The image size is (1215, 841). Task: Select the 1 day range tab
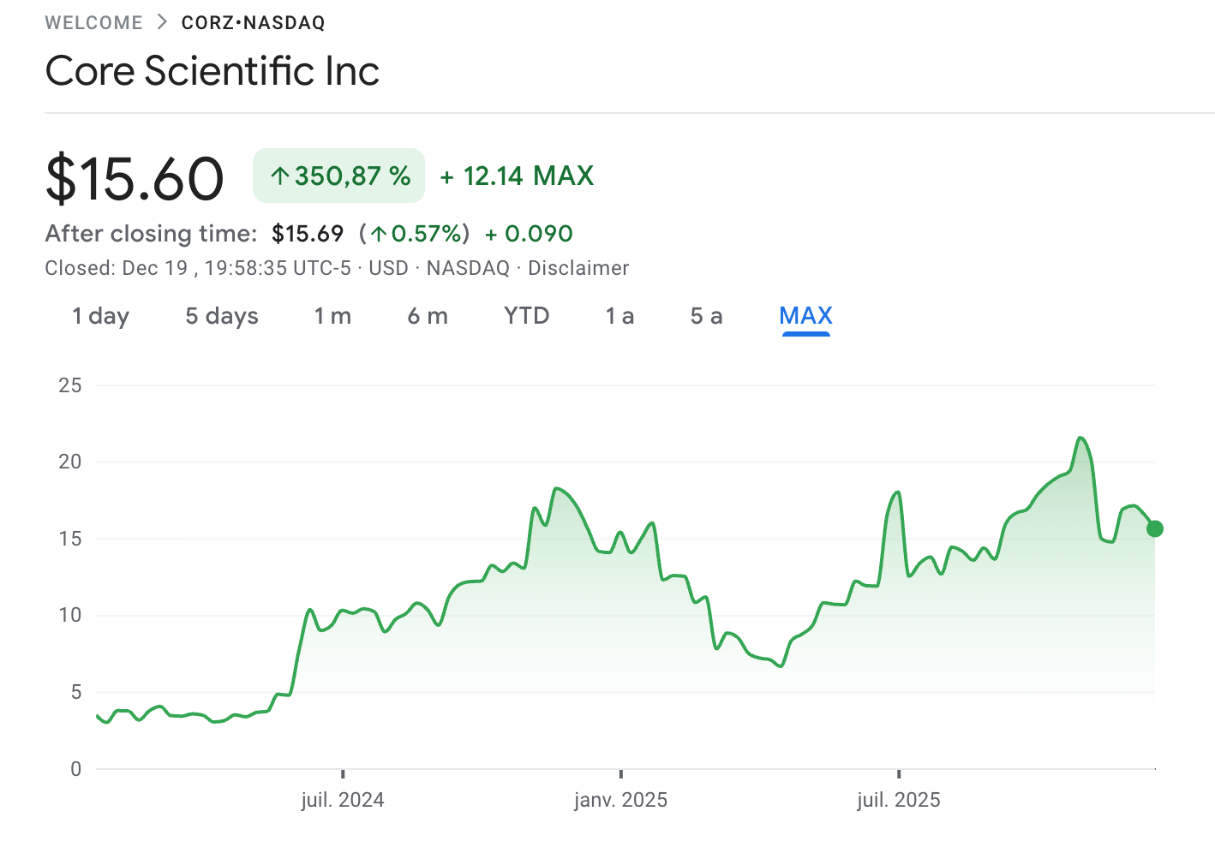tap(101, 316)
